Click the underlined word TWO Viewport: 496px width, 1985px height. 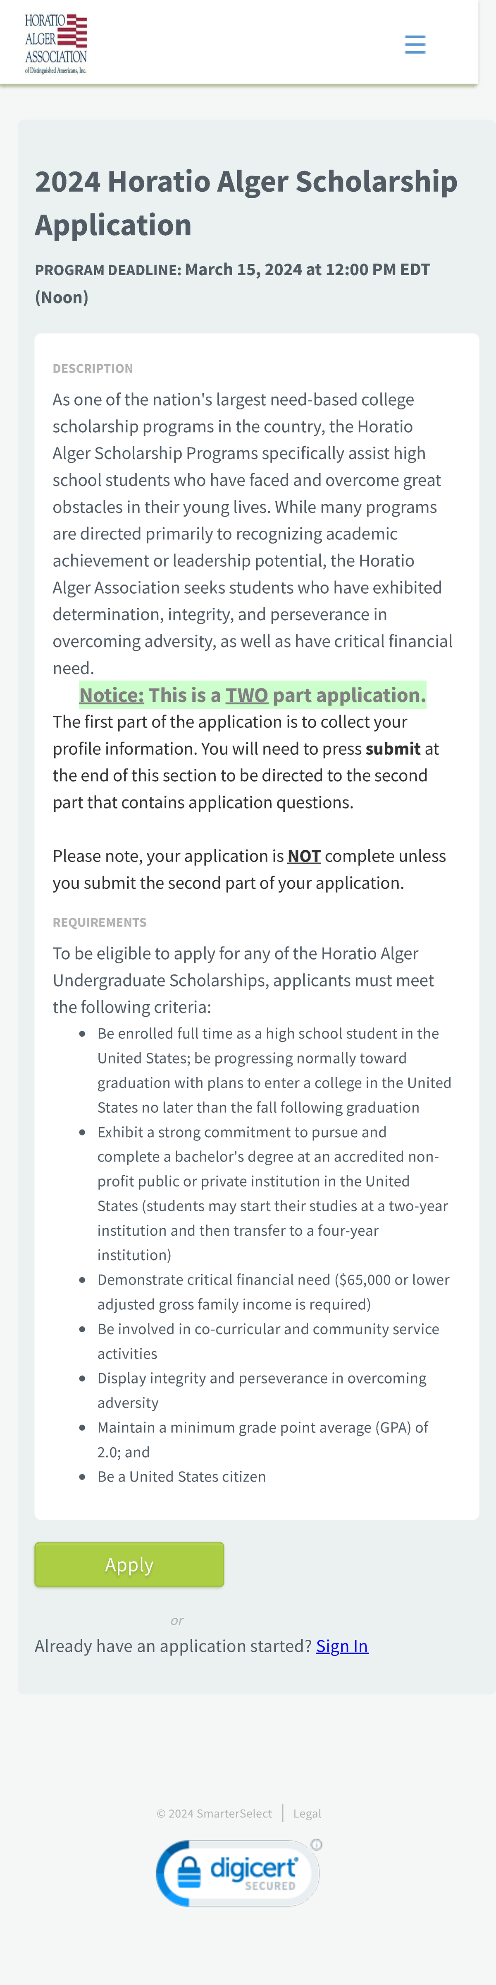pyautogui.click(x=246, y=695)
